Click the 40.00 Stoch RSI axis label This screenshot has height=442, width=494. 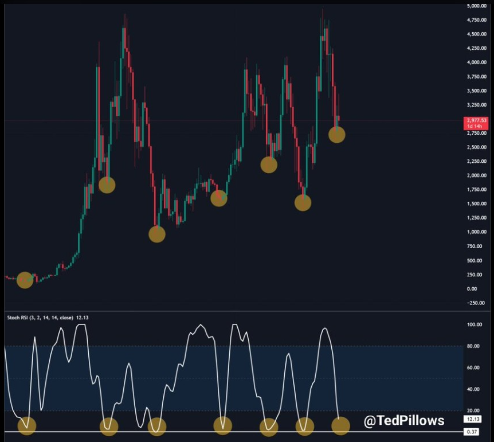pos(473,389)
